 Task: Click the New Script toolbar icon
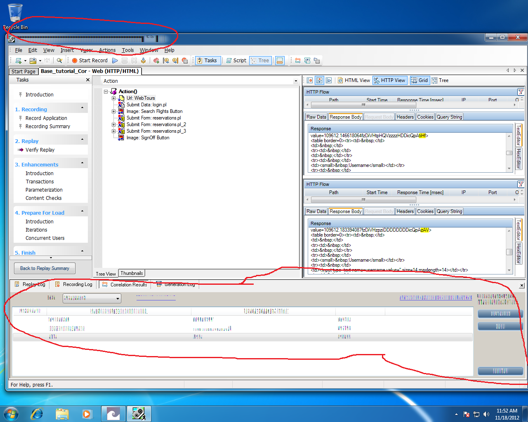tap(18, 61)
